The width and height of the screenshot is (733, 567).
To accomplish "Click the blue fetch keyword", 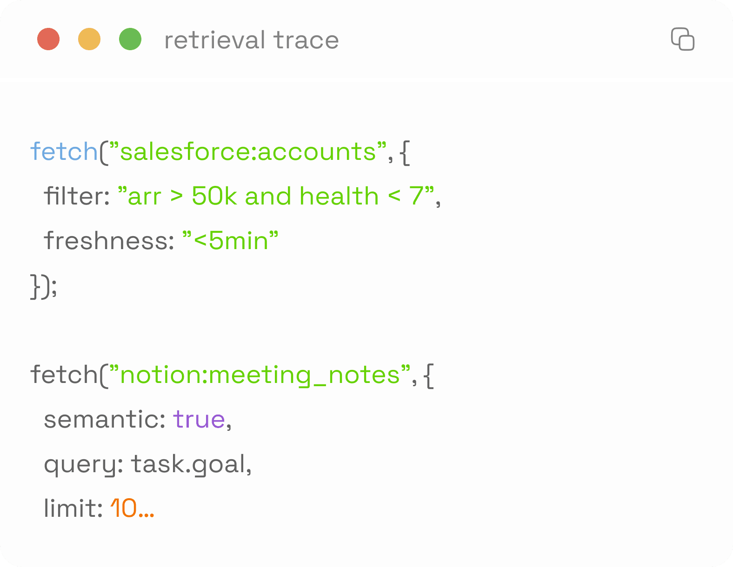I will pyautogui.click(x=64, y=151).
